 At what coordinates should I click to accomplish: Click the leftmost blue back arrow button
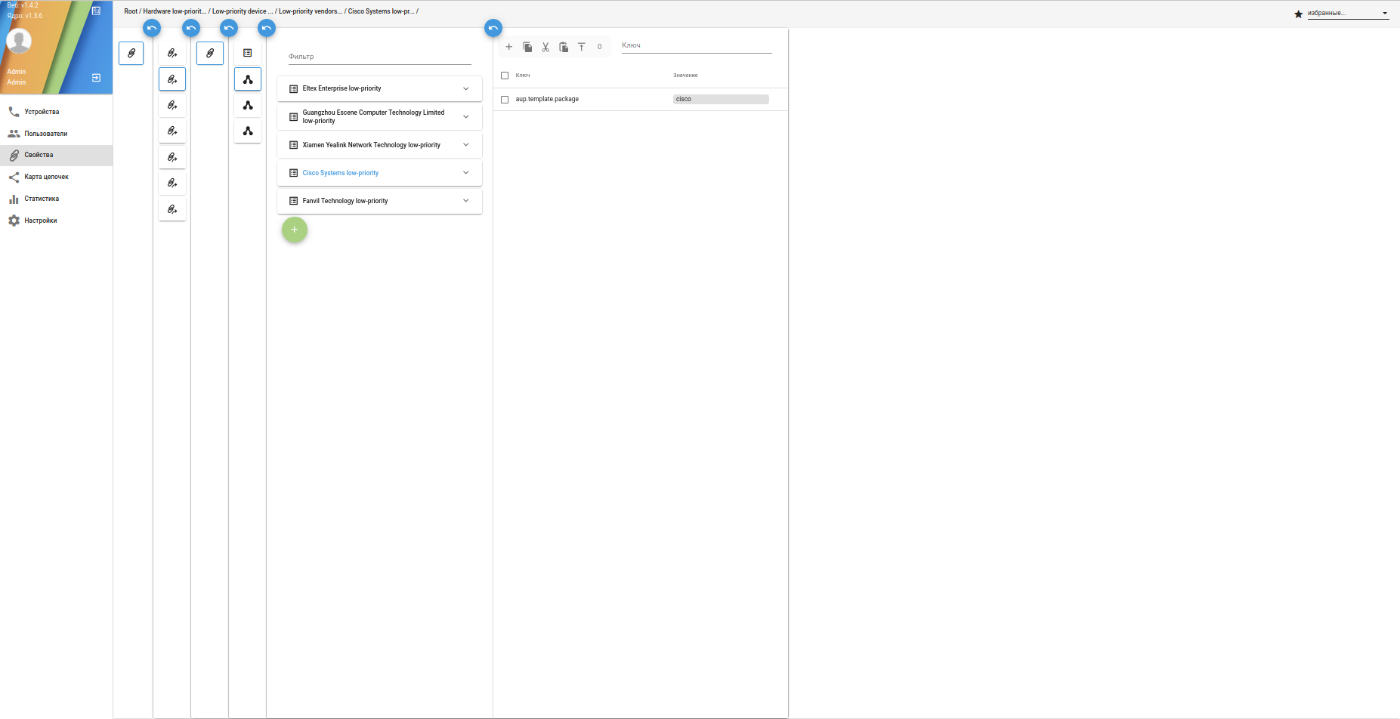coord(152,28)
